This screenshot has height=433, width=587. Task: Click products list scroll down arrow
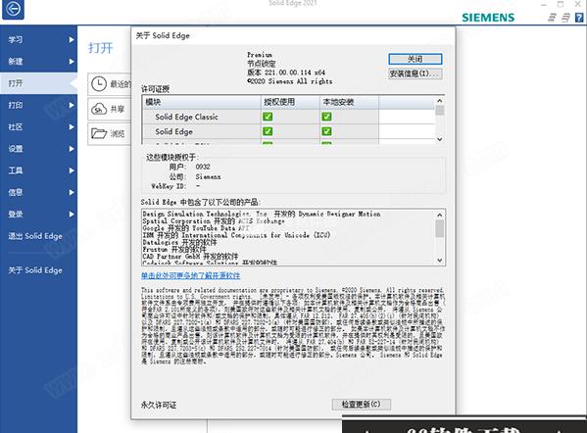440,261
